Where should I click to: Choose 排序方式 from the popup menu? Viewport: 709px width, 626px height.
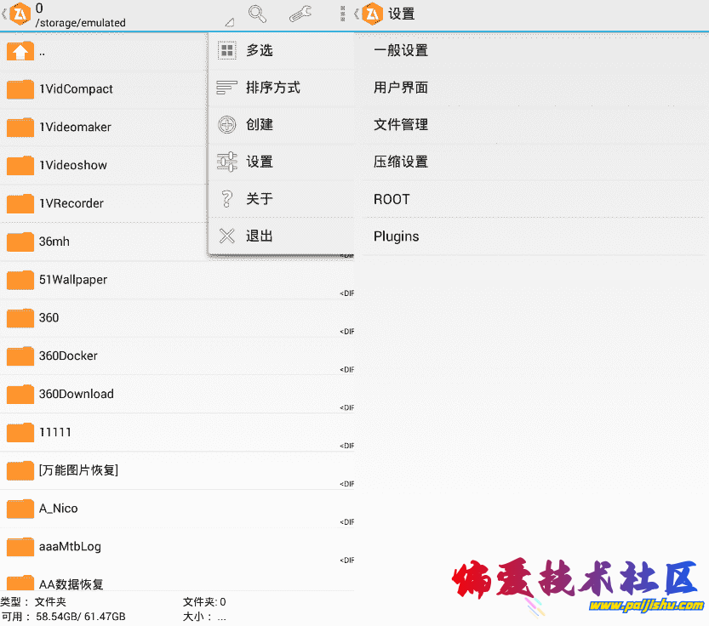[x=273, y=88]
